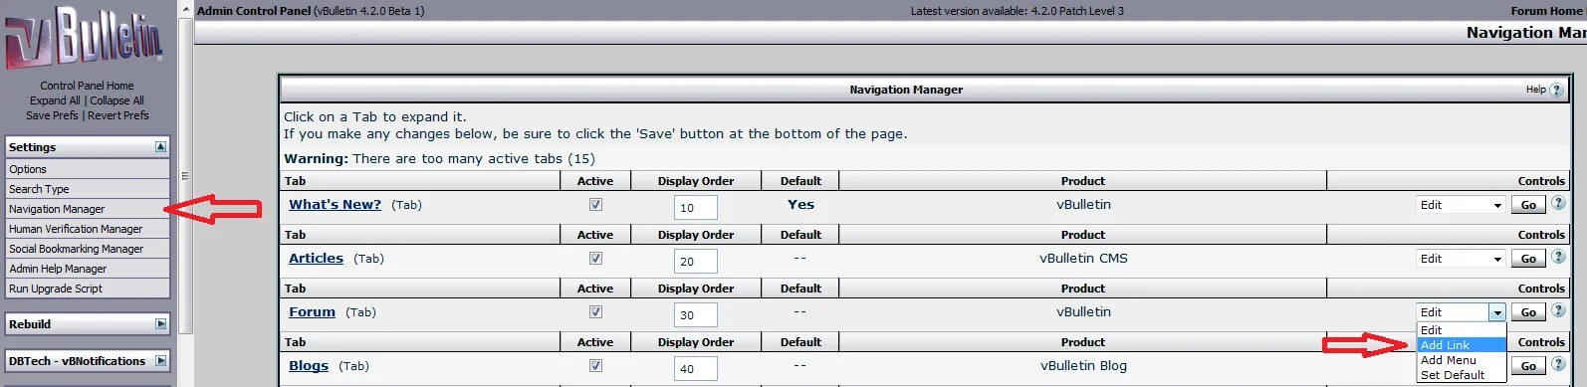Click Go button for What's New? row

(1528, 205)
